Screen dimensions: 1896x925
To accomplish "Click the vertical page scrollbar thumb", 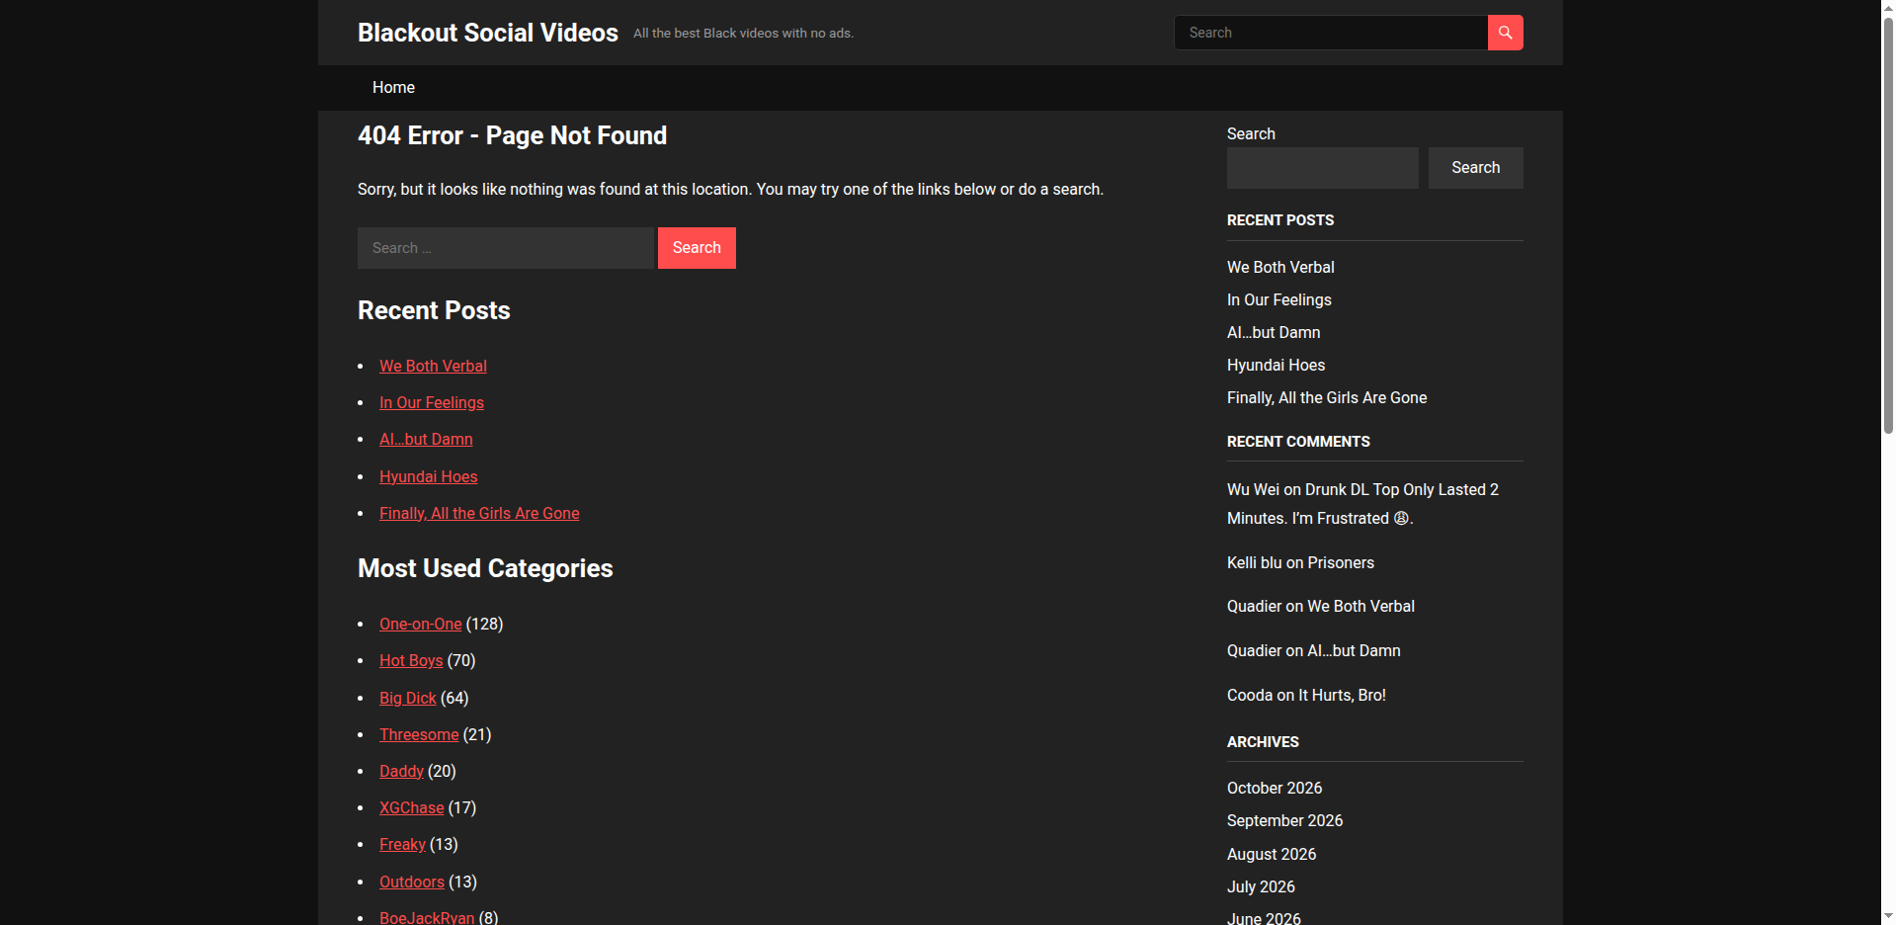I will click(x=1888, y=225).
